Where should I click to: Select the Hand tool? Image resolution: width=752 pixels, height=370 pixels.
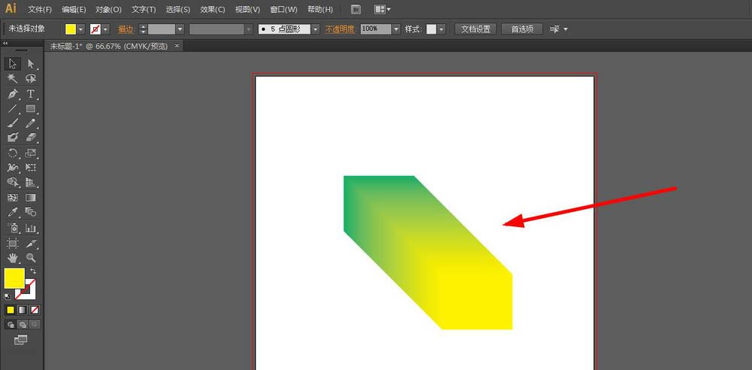(x=13, y=258)
